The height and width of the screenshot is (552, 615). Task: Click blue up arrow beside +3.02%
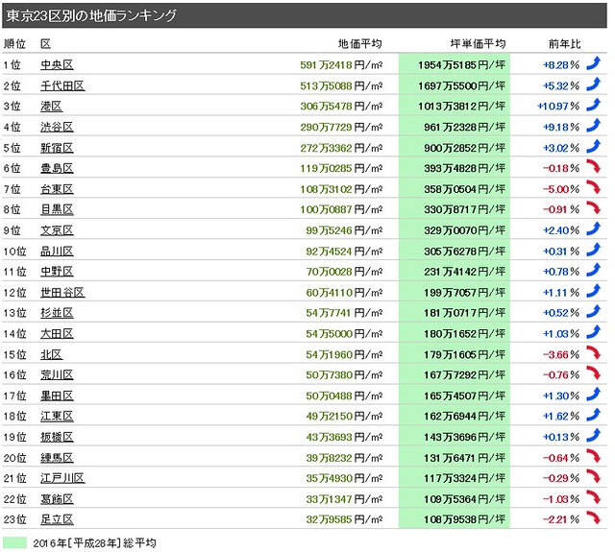tap(594, 146)
